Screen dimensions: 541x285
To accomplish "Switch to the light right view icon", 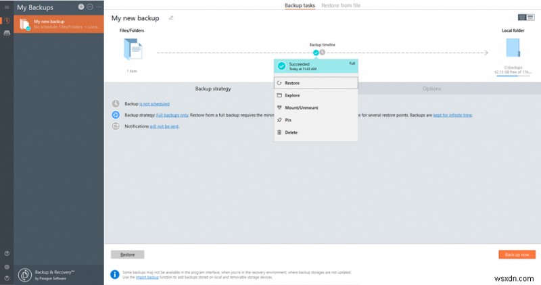I will (x=530, y=18).
